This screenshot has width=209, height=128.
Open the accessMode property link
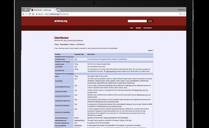(59, 81)
